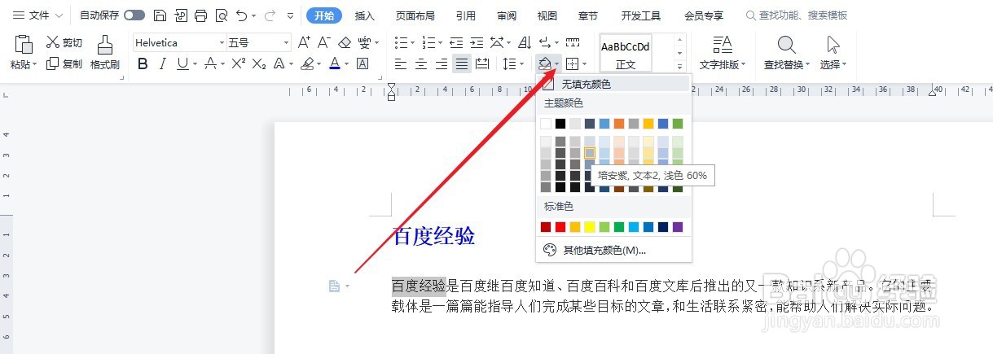
Task: Open the borders dropdown
Action: 583,64
